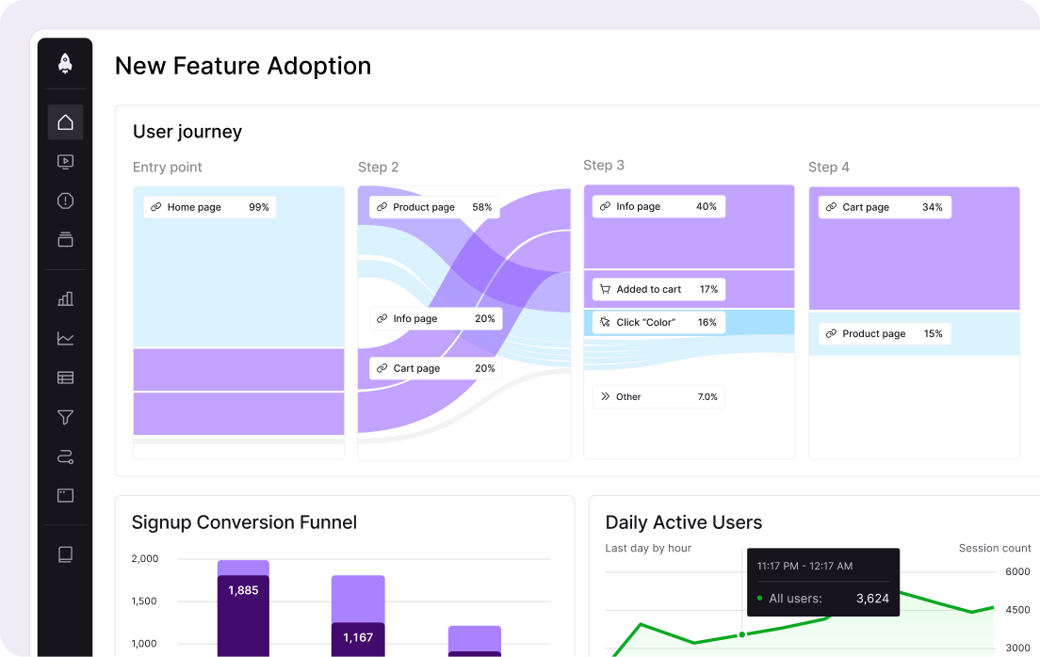Click the alert octagon icon in sidebar
Viewport: 1040px width, 657px height.
65,200
